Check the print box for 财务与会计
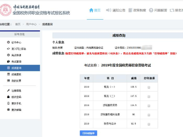Image resolution: width=183 pixels, height=137 pixels. pos(149,124)
